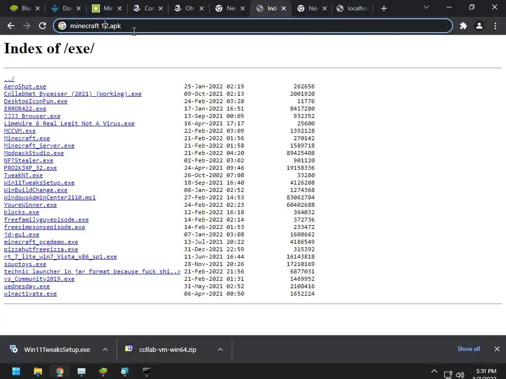The height and width of the screenshot is (379, 506).
Task: Click pizzahutfreepizza.exe link
Action: [x=41, y=249]
